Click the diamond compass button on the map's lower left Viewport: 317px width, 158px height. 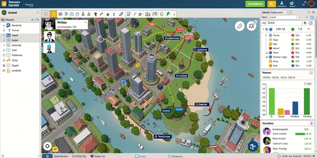point(47,146)
